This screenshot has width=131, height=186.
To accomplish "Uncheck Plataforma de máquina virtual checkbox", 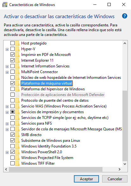I will click(13, 83).
